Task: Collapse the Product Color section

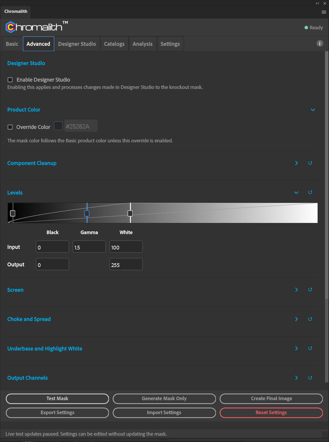Action: point(313,110)
